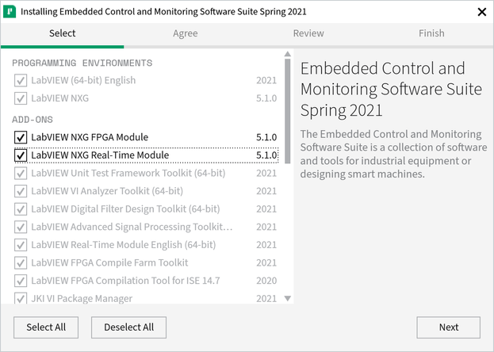The width and height of the screenshot is (494, 352).
Task: Toggle LabVIEW (64-bit) English checkbox
Action: coord(21,80)
